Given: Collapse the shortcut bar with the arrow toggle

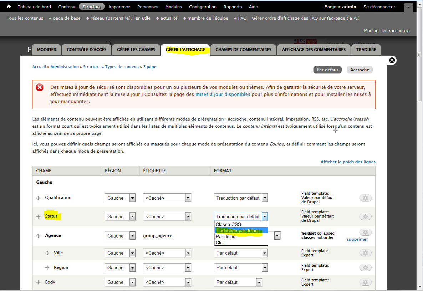Looking at the screenshot, I should pyautogui.click(x=408, y=7).
